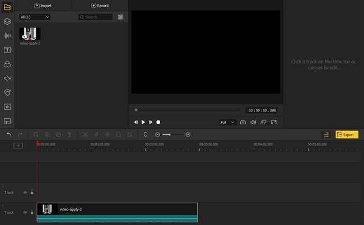Open the All (1) media filter dropdown
Screen dimensions: 364x225
[35, 17]
